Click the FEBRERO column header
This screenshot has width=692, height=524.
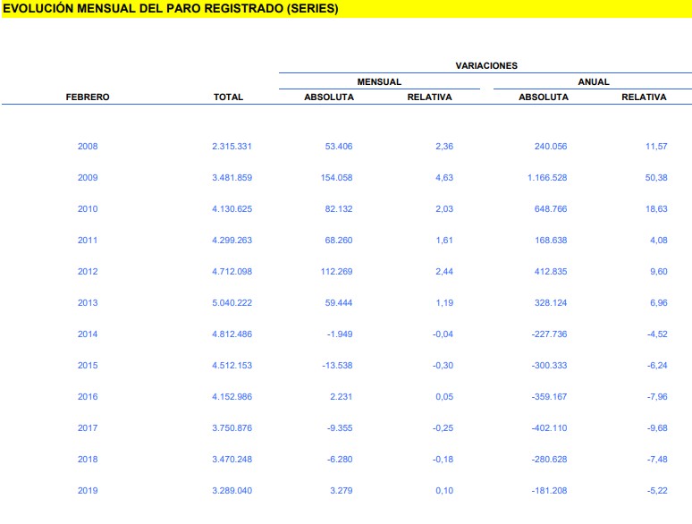[88, 97]
